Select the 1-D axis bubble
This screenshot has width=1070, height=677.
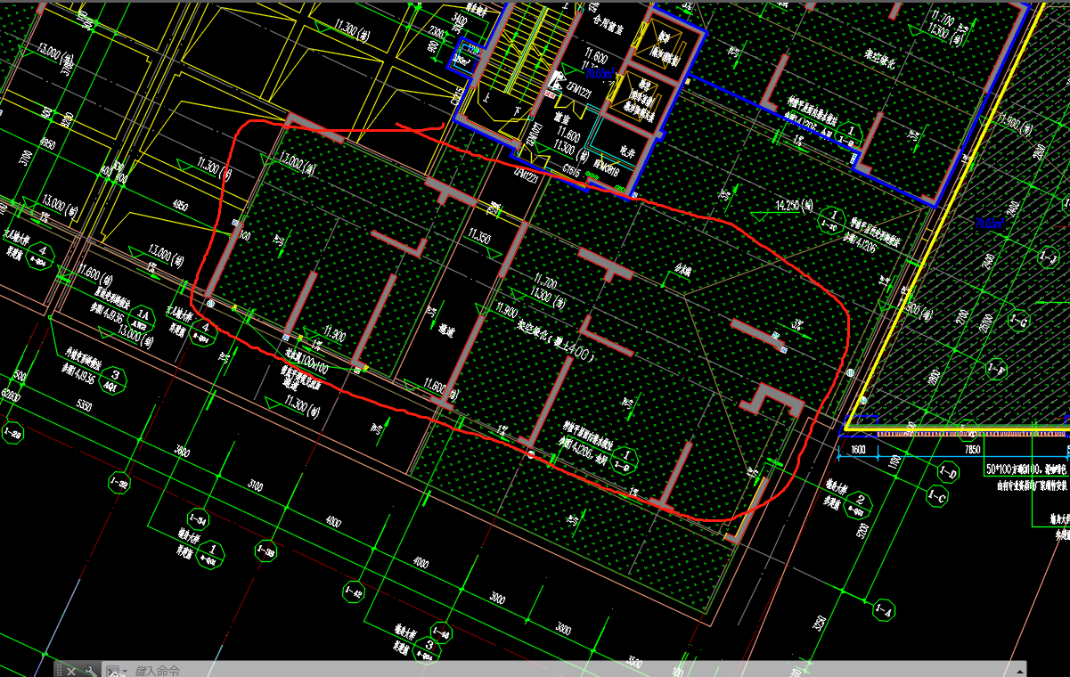(x=949, y=473)
